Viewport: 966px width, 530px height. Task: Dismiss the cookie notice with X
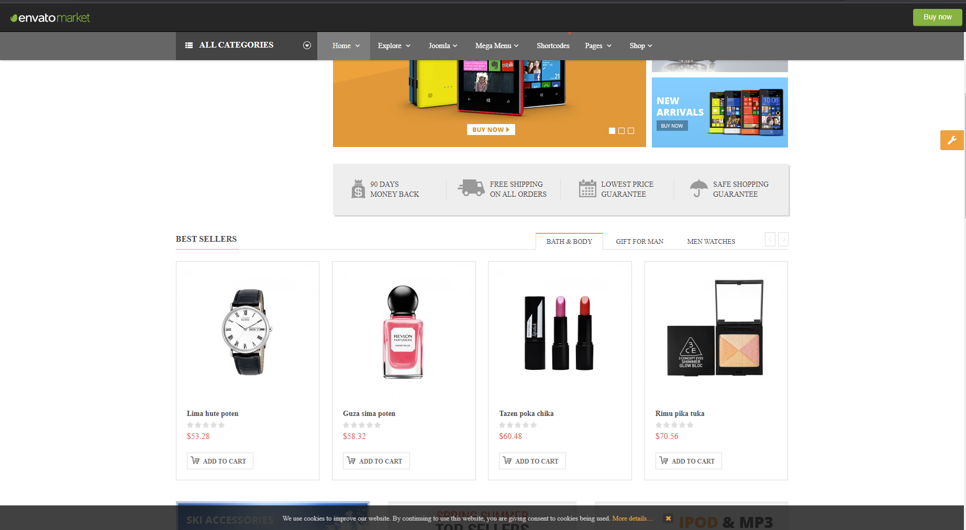[x=668, y=518]
